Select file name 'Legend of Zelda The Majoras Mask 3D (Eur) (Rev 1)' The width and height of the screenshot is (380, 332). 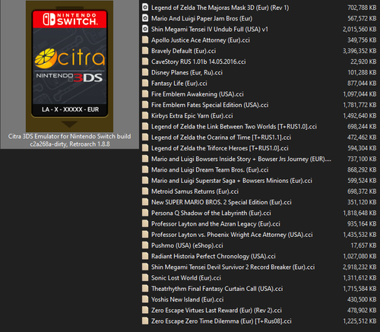click(x=220, y=8)
